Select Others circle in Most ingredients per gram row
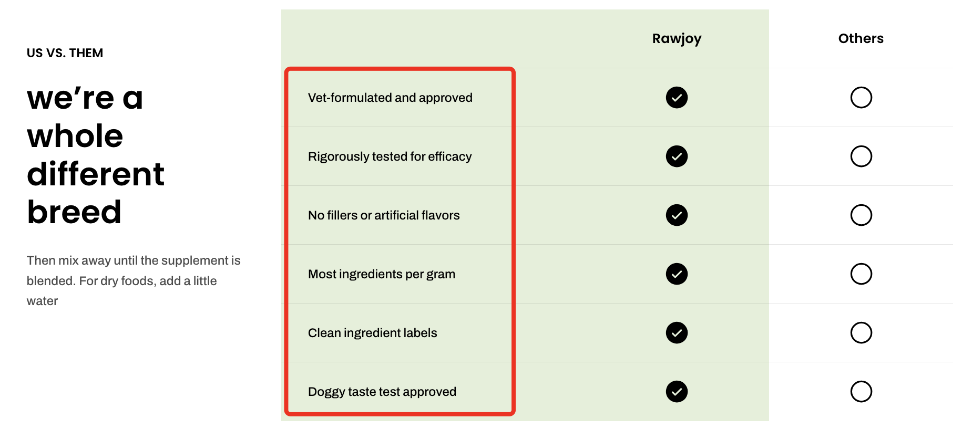 (x=861, y=274)
